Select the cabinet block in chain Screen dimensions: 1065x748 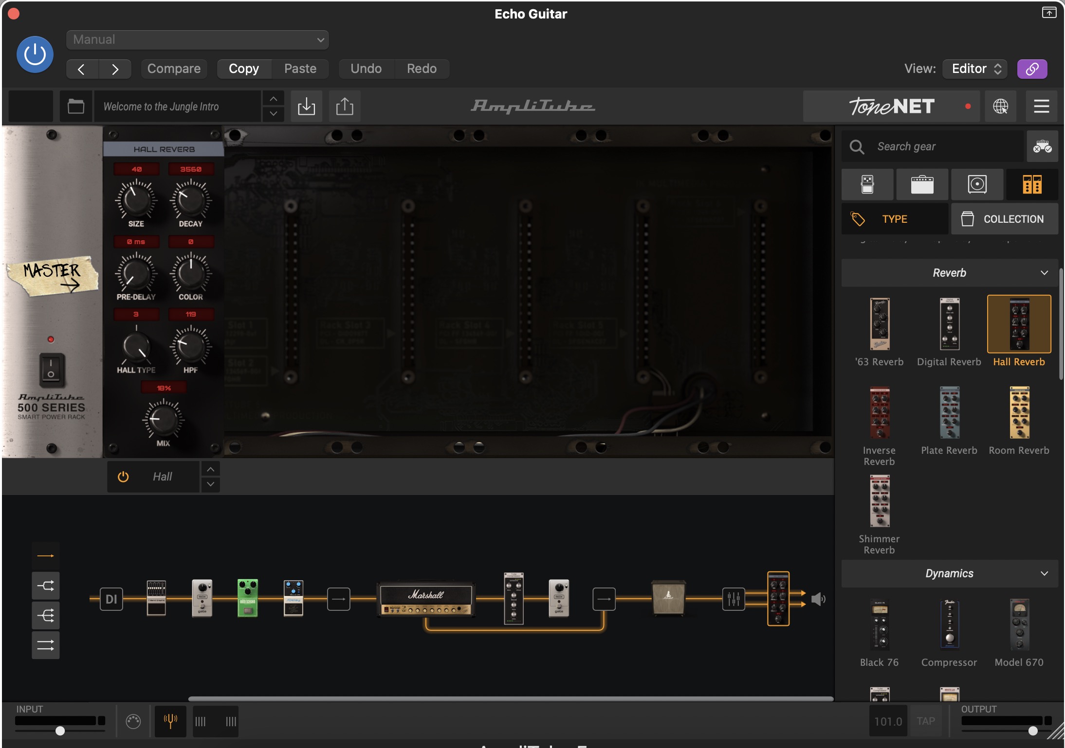coord(669,598)
